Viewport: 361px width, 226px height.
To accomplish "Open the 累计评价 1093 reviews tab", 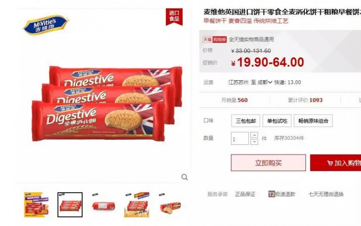I will tap(305, 100).
